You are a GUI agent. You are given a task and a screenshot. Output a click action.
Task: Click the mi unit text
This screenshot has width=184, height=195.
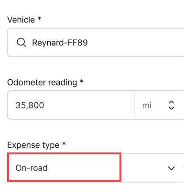147,106
